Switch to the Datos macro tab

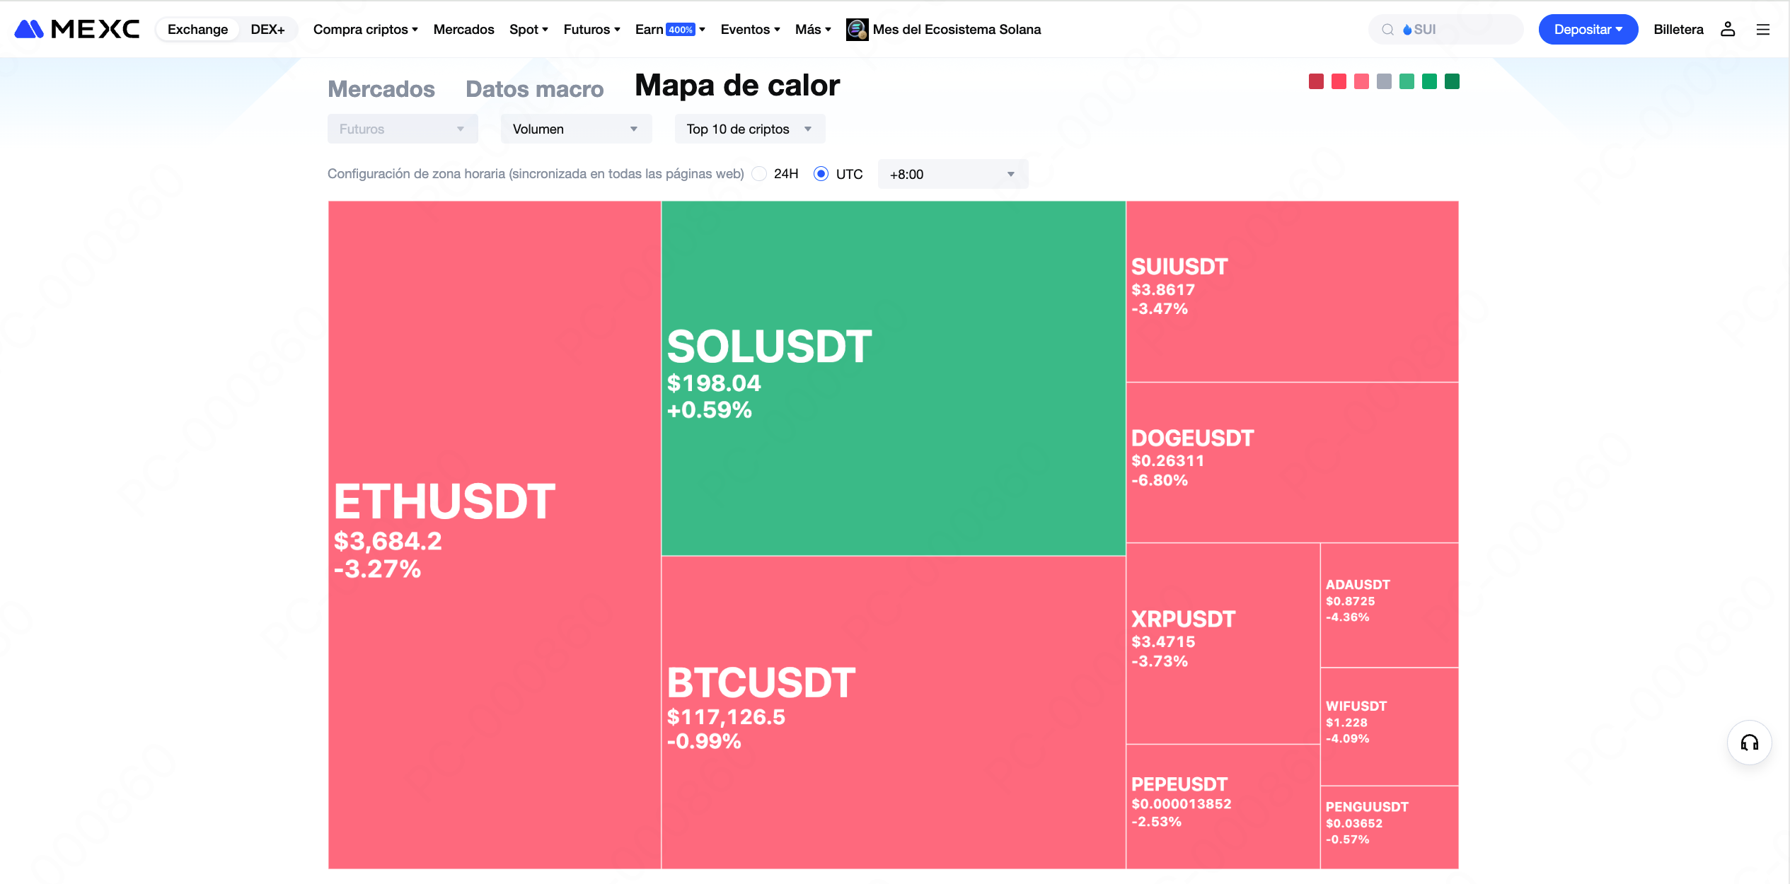pyautogui.click(x=534, y=89)
